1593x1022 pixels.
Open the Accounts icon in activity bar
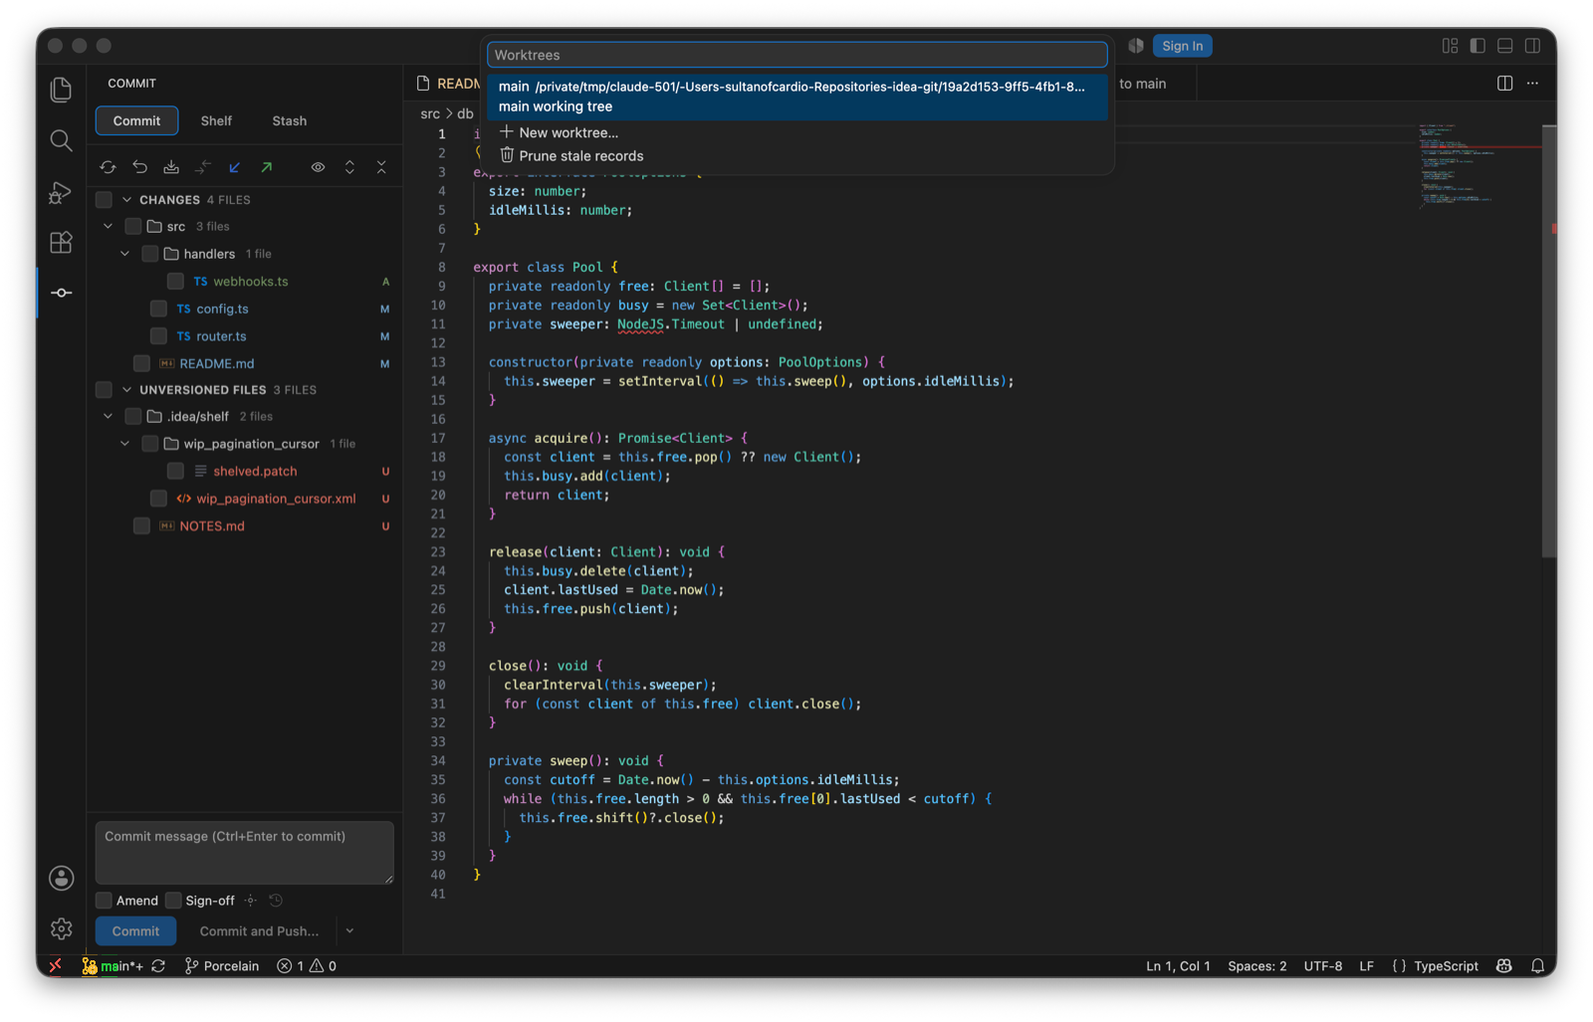pyautogui.click(x=61, y=878)
